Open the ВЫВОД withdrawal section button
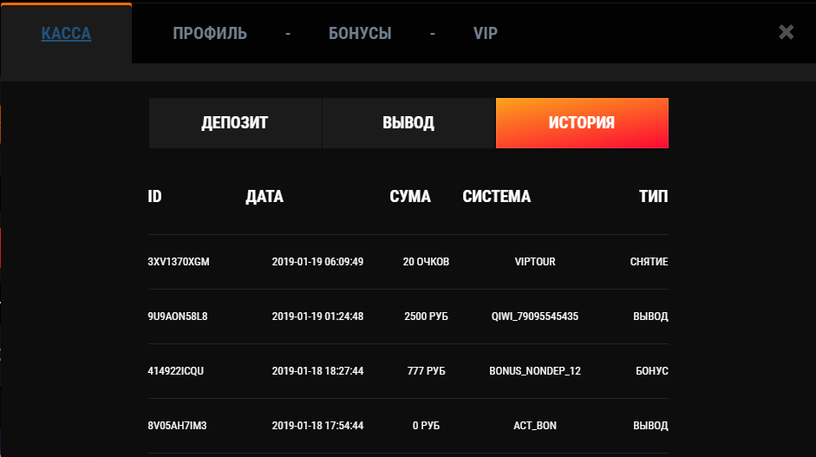Viewport: 816px width, 457px height. (x=408, y=123)
